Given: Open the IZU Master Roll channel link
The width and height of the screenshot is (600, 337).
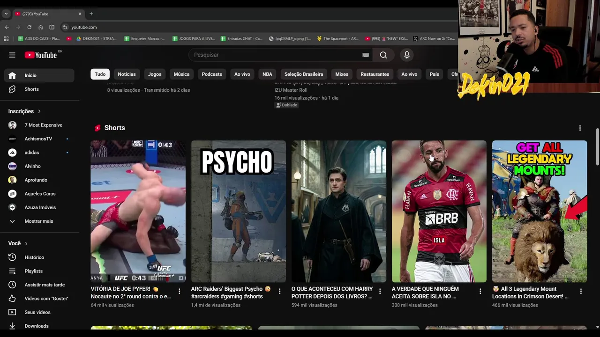Looking at the screenshot, I should click(291, 90).
